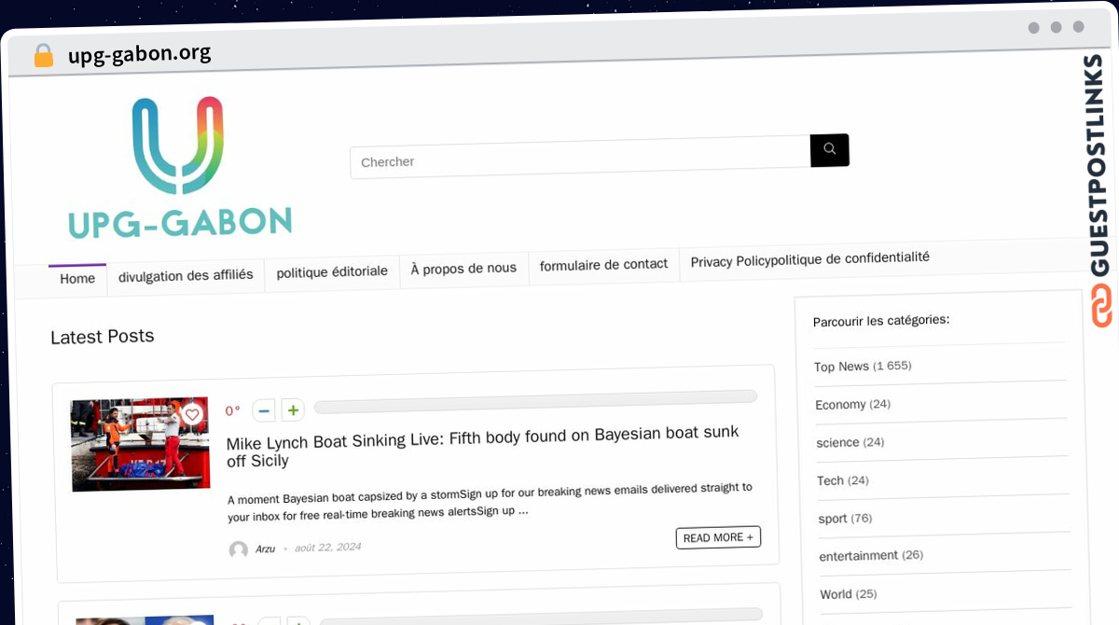
Task: Open sport category
Action: 845,518
